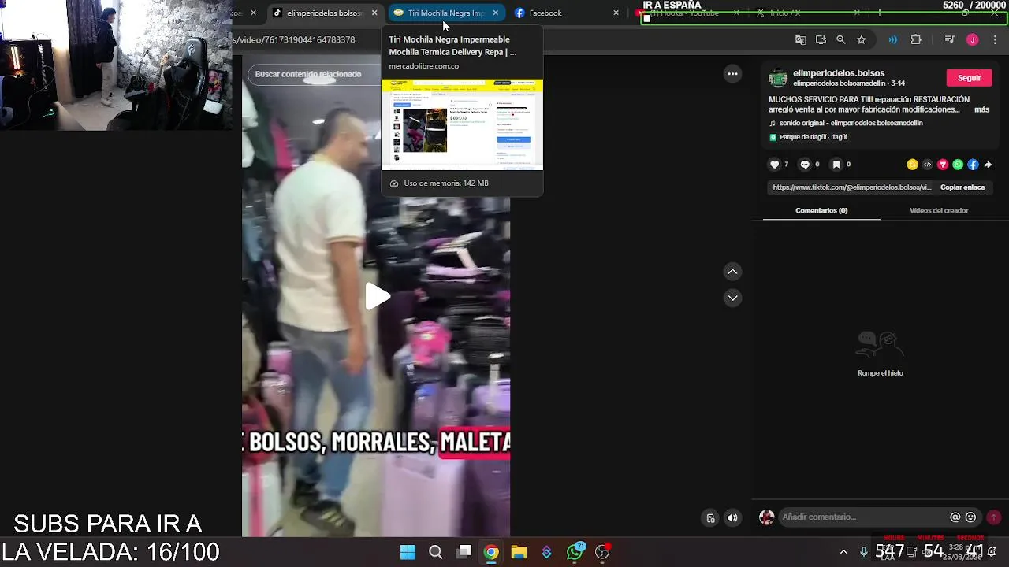The width and height of the screenshot is (1009, 567).
Task: Open Windows taskbar search
Action: click(x=435, y=552)
